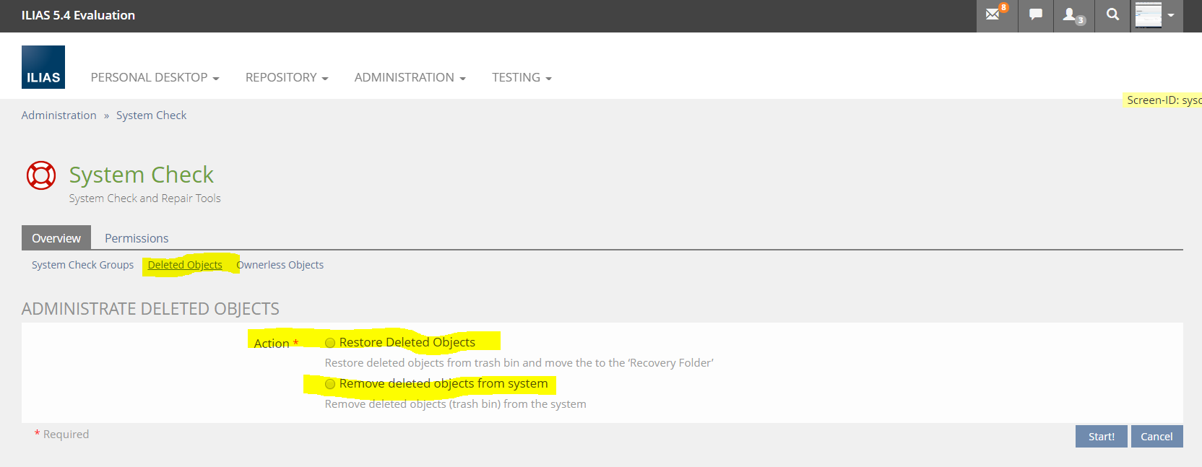Click the red System Check lifebuoy icon

pos(41,175)
